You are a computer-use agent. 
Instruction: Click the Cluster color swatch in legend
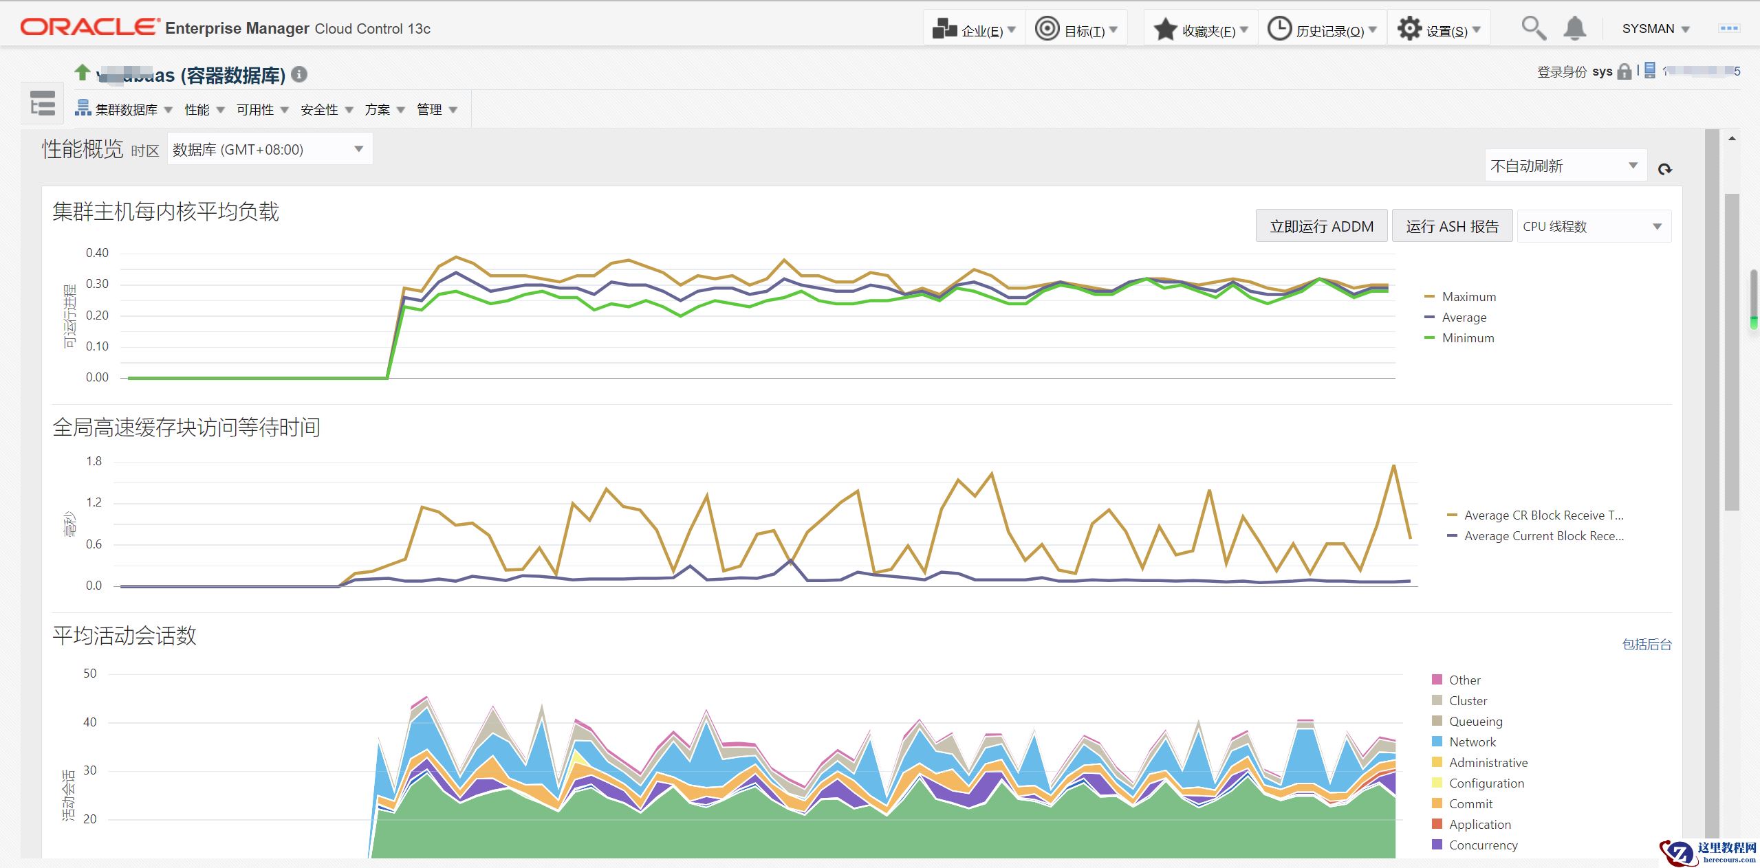pos(1437,700)
